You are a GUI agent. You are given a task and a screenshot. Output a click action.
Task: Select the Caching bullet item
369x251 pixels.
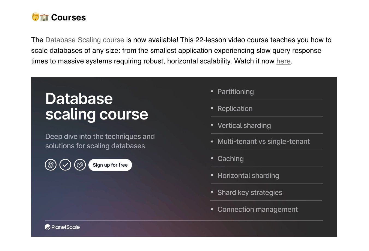pos(230,158)
